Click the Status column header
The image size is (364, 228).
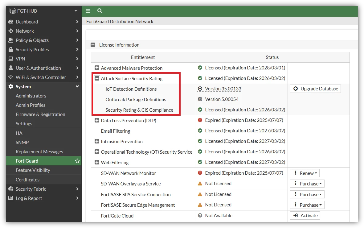(x=272, y=57)
